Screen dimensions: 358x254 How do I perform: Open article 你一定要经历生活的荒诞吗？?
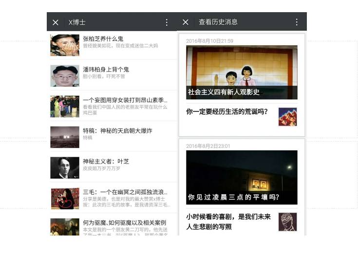pyautogui.click(x=227, y=111)
